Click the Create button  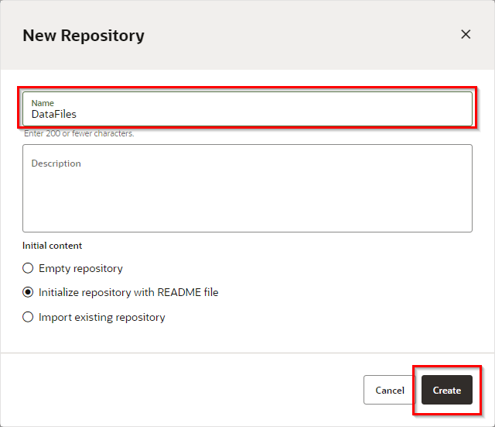[x=446, y=390]
